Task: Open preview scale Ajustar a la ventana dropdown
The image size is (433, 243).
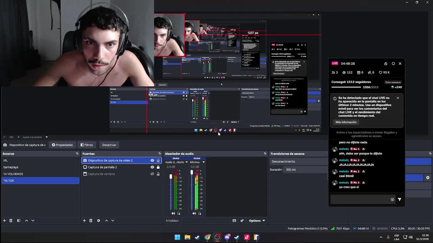Action: tap(35, 137)
